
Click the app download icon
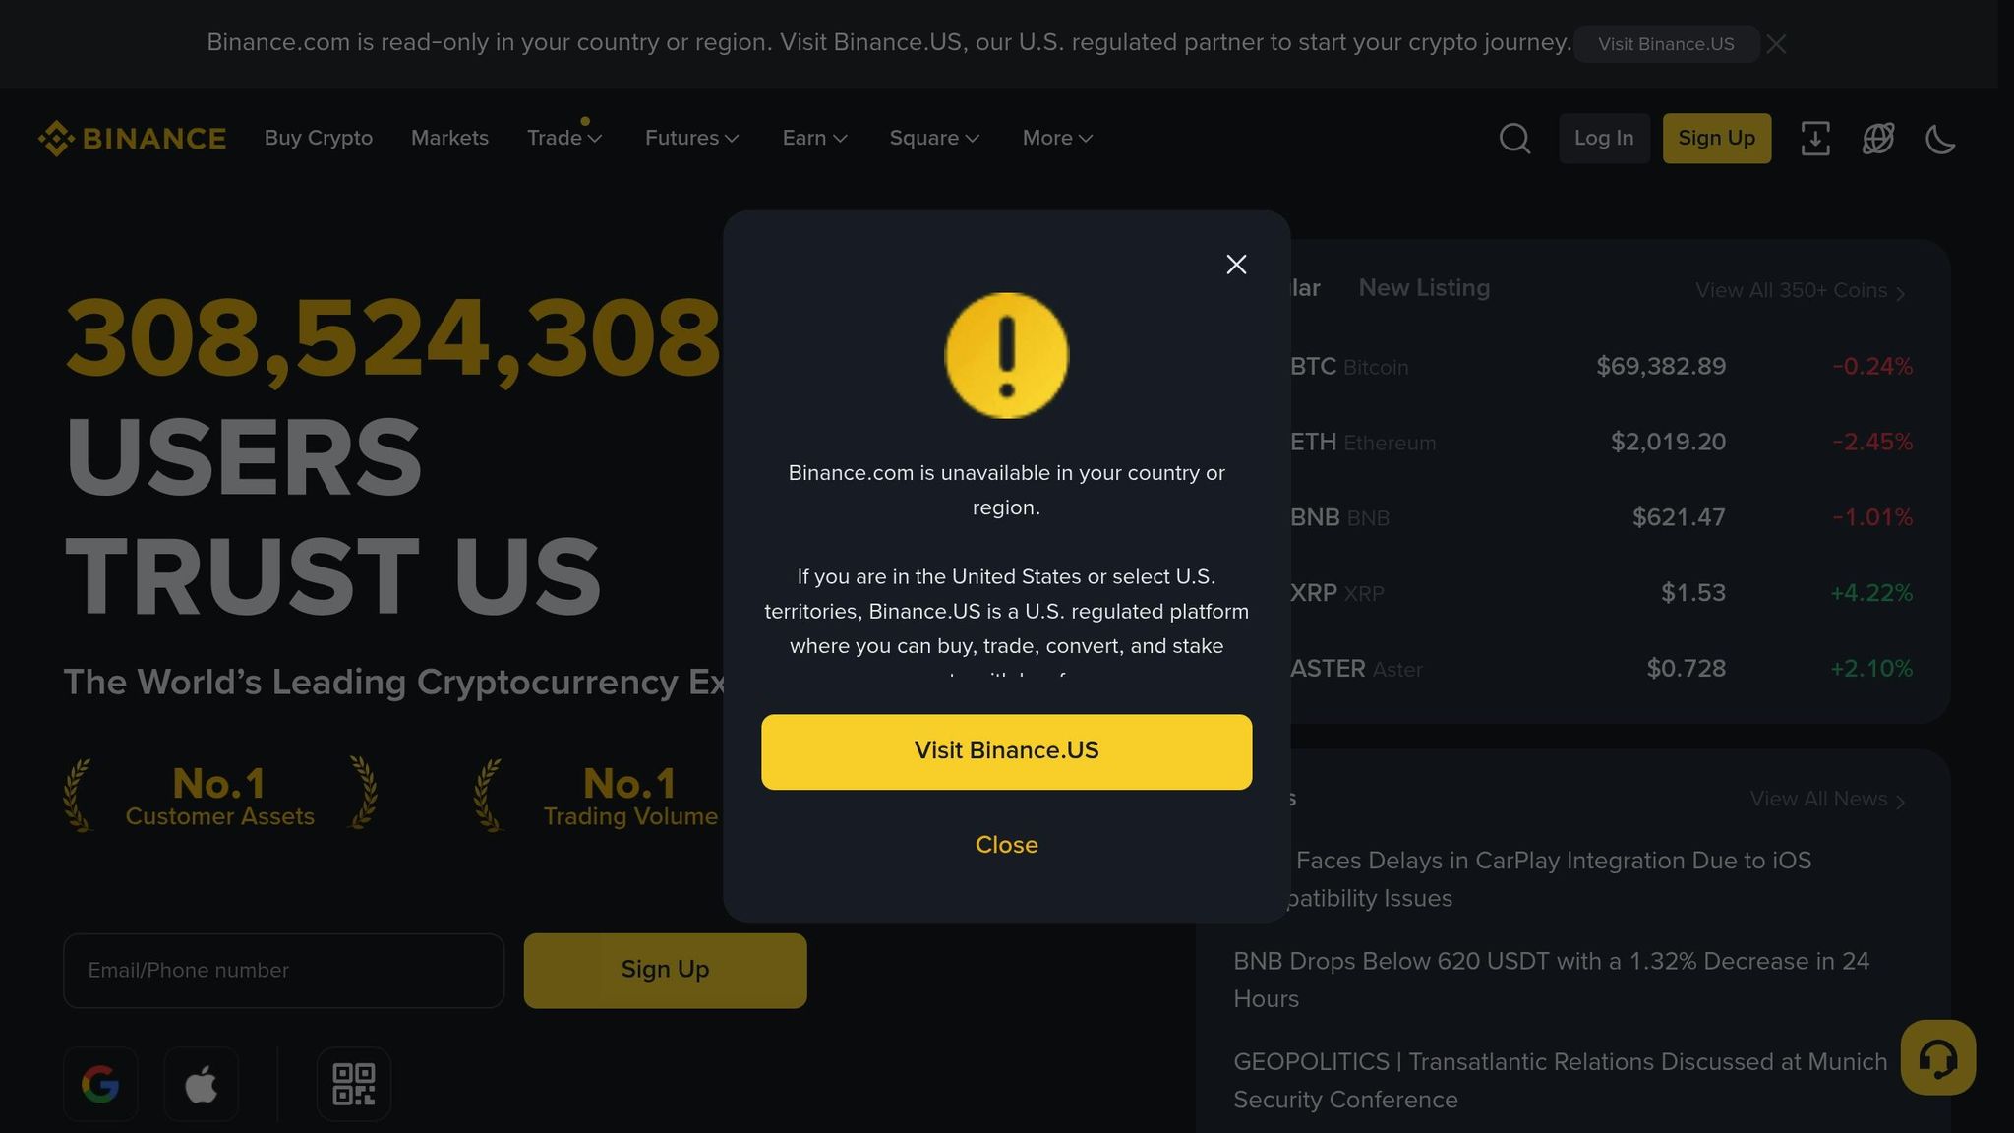pos(1815,139)
